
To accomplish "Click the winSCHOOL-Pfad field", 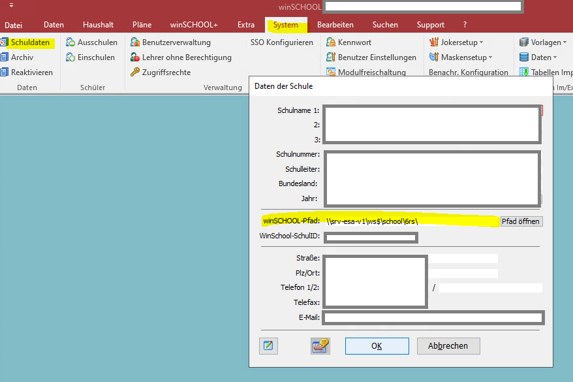I will [x=412, y=221].
